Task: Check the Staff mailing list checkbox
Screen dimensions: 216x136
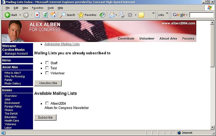Action: tap(47, 63)
